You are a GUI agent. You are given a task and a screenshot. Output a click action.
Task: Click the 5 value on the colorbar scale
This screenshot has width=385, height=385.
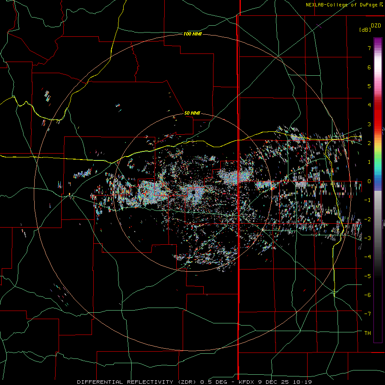point(369,86)
